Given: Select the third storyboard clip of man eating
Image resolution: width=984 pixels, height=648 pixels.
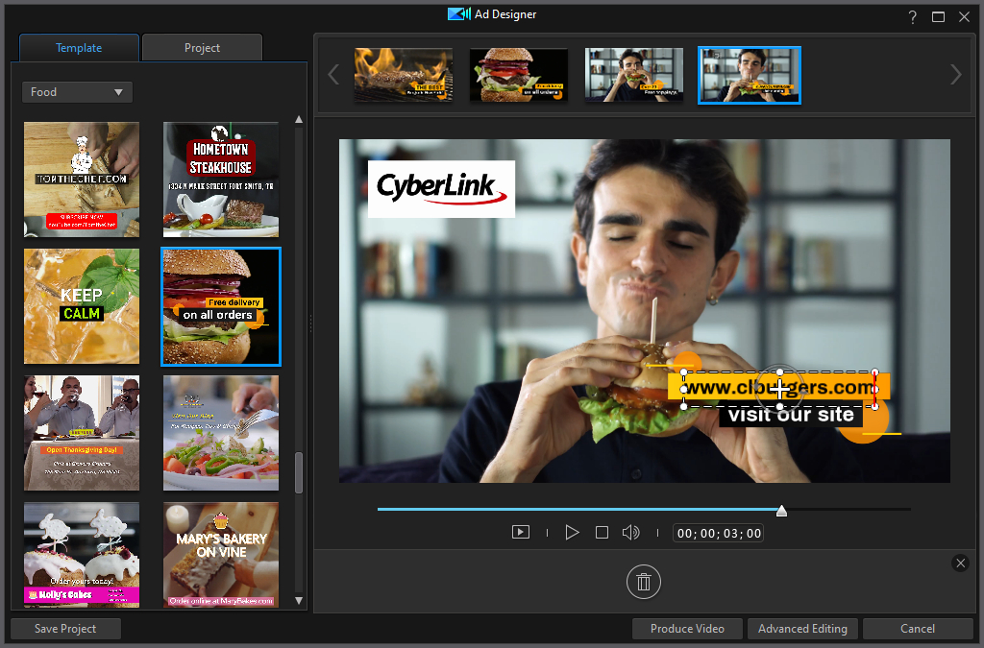Looking at the screenshot, I should pos(634,75).
